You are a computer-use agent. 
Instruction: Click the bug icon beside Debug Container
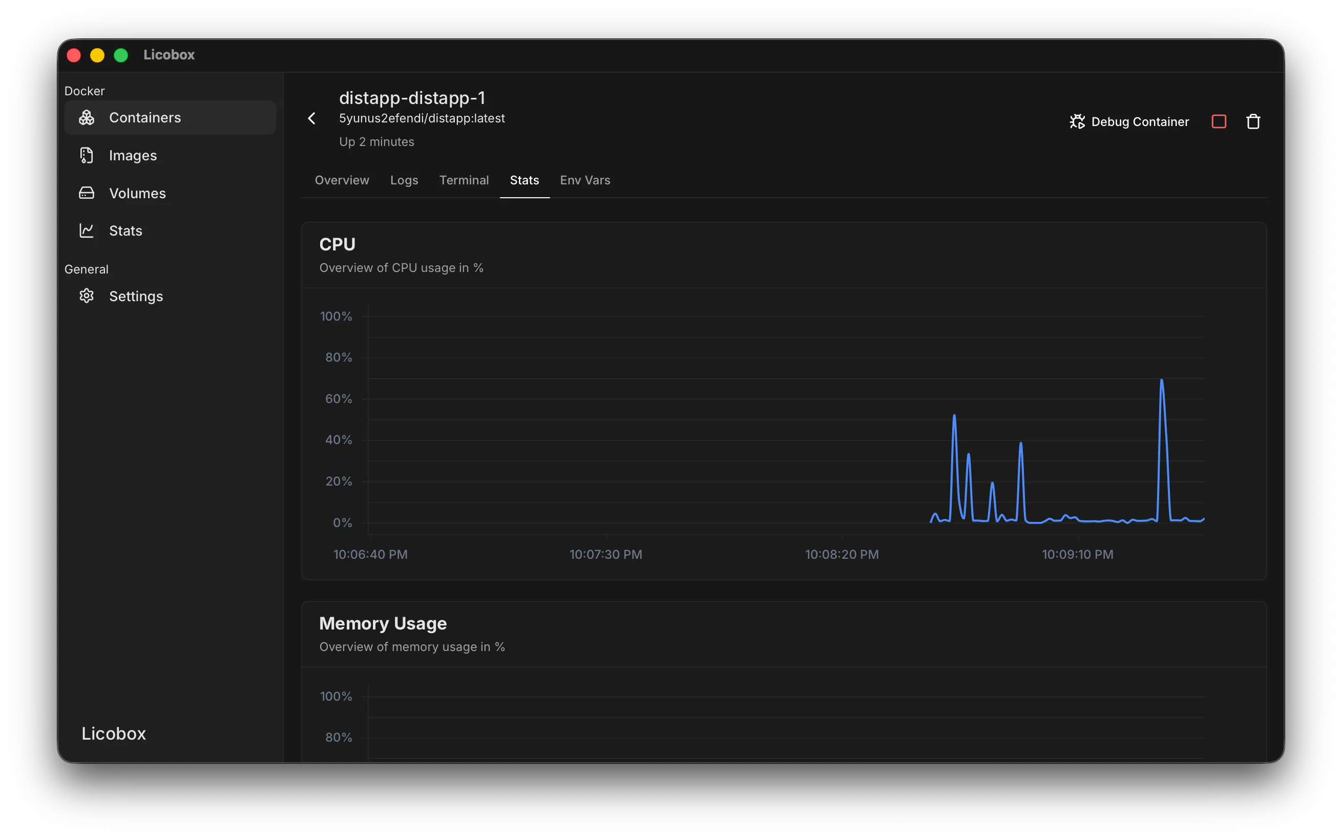[x=1077, y=121]
